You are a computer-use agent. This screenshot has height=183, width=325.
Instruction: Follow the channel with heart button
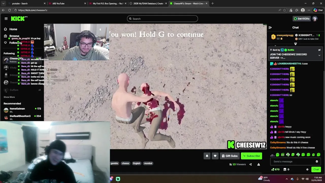tap(215, 156)
